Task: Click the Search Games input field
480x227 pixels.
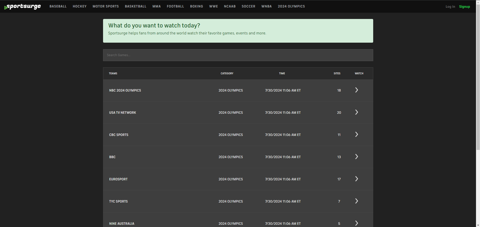Action: coord(238,55)
